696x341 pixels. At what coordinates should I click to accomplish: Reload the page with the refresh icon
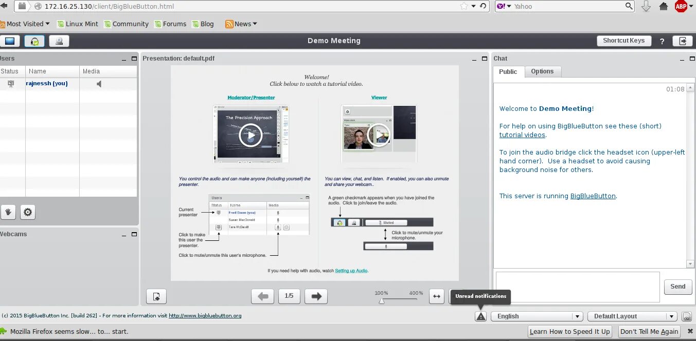[483, 6]
